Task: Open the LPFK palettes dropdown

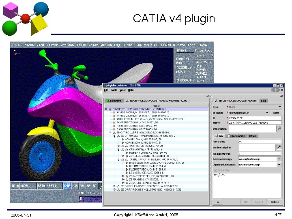Action: click(204, 56)
